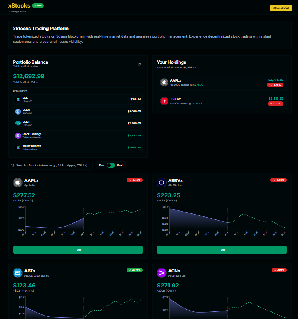Click the -0.45% badge in AAPLx holding
The width and height of the screenshot is (298, 319).
coord(275,85)
